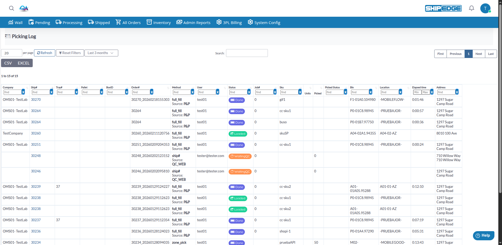The width and height of the screenshot is (502, 245).
Task: Click the Refresh button
Action: 45,53
